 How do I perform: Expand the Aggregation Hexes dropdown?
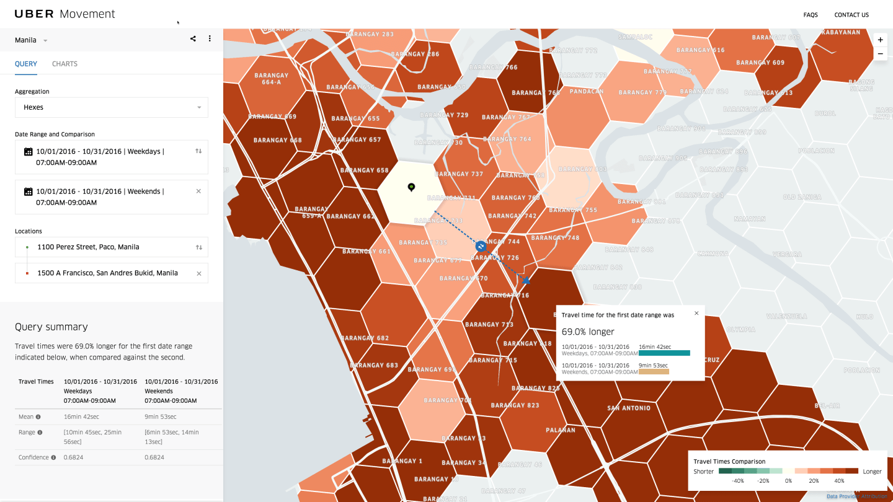click(112, 107)
